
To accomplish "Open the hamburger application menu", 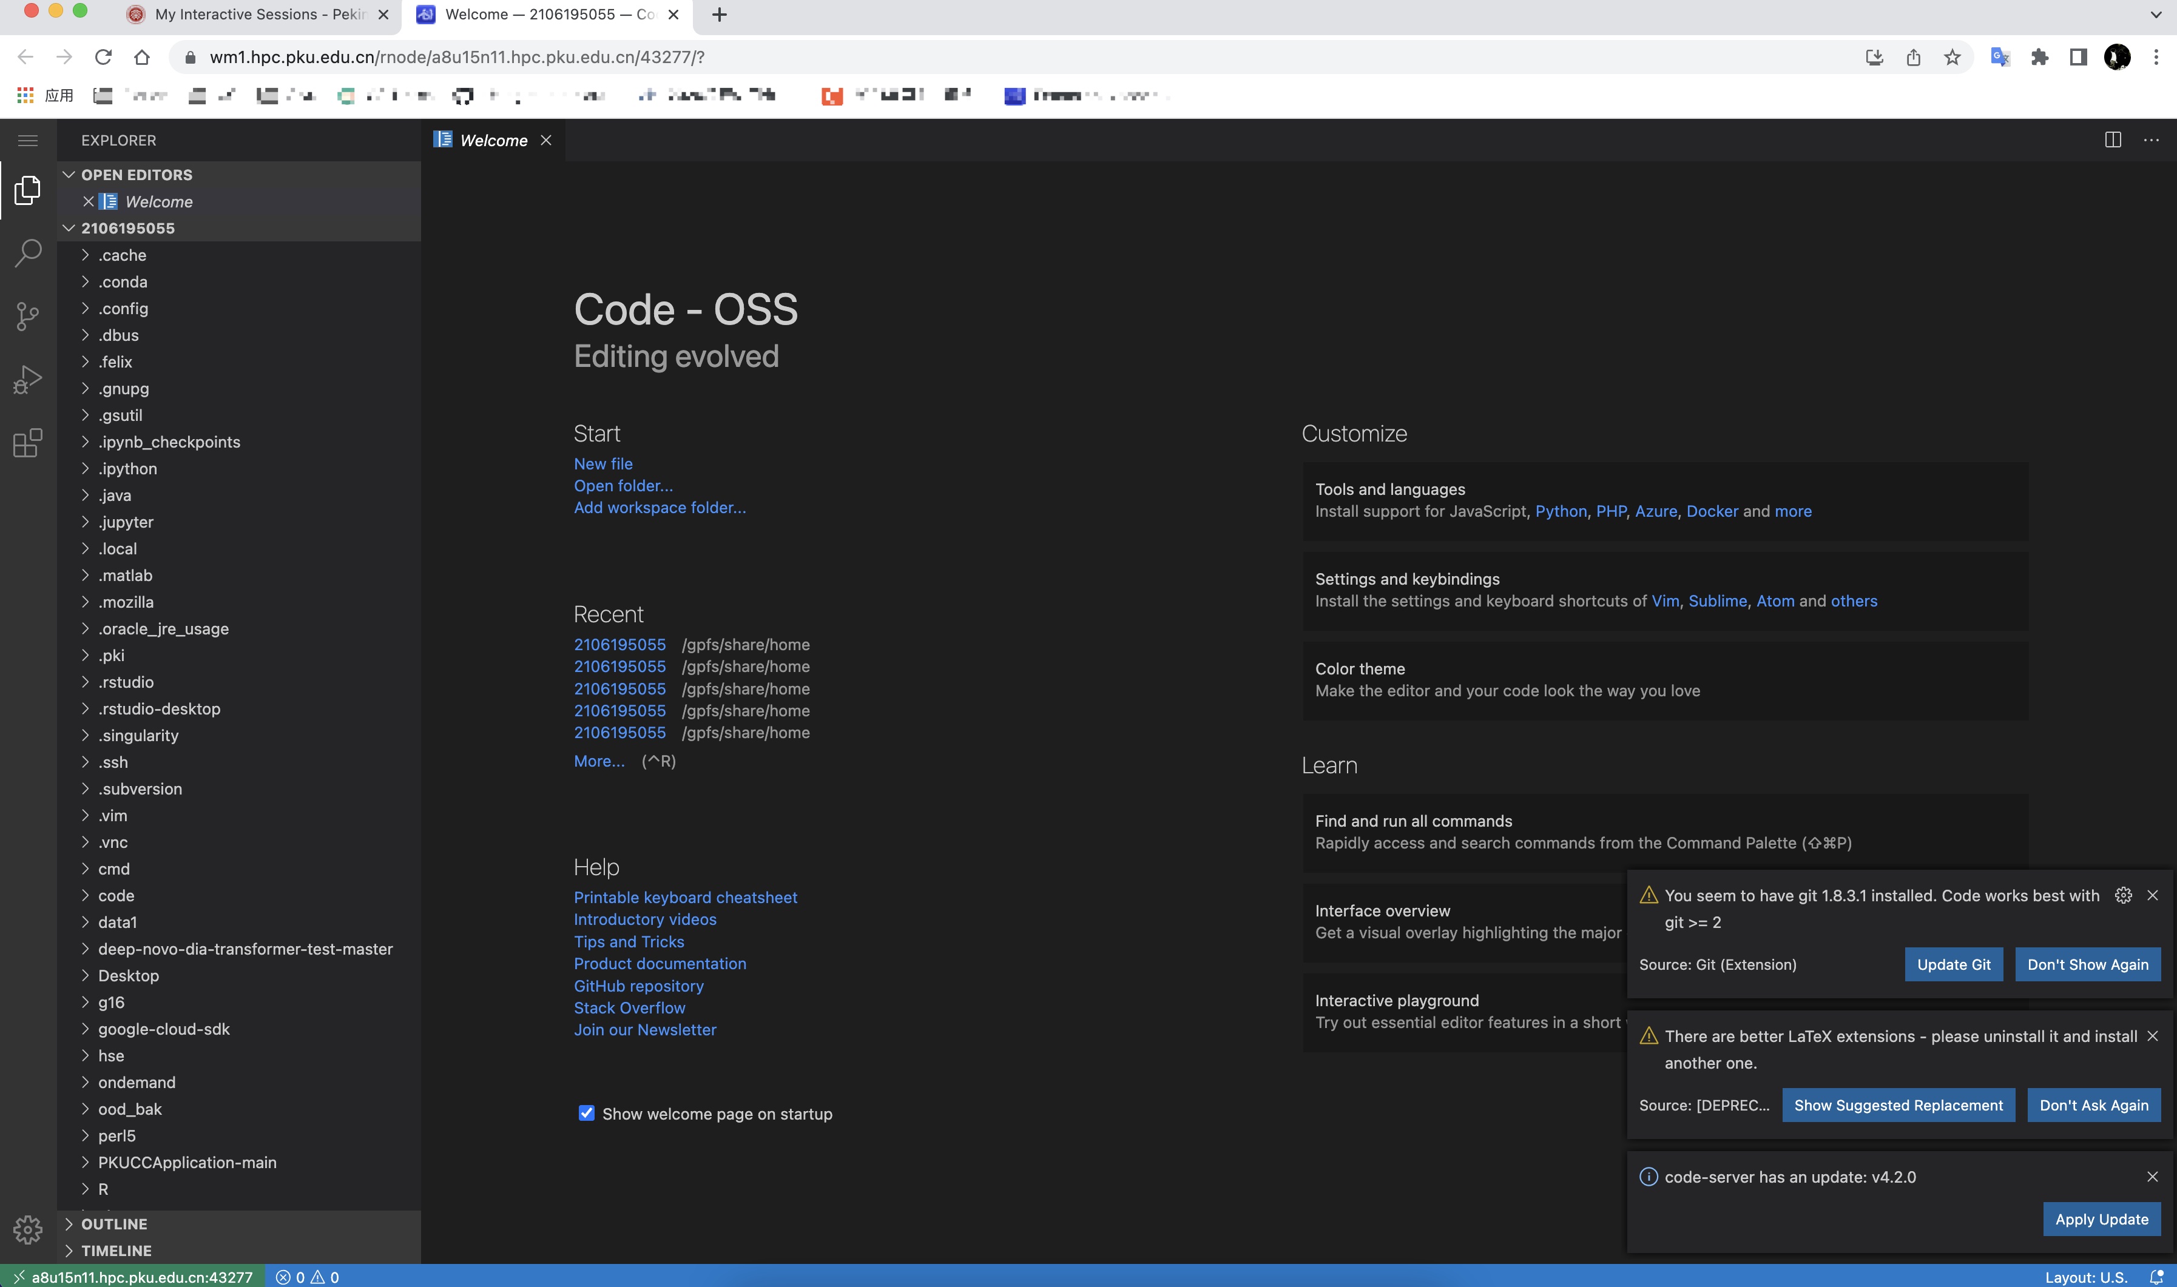I will click(28, 141).
